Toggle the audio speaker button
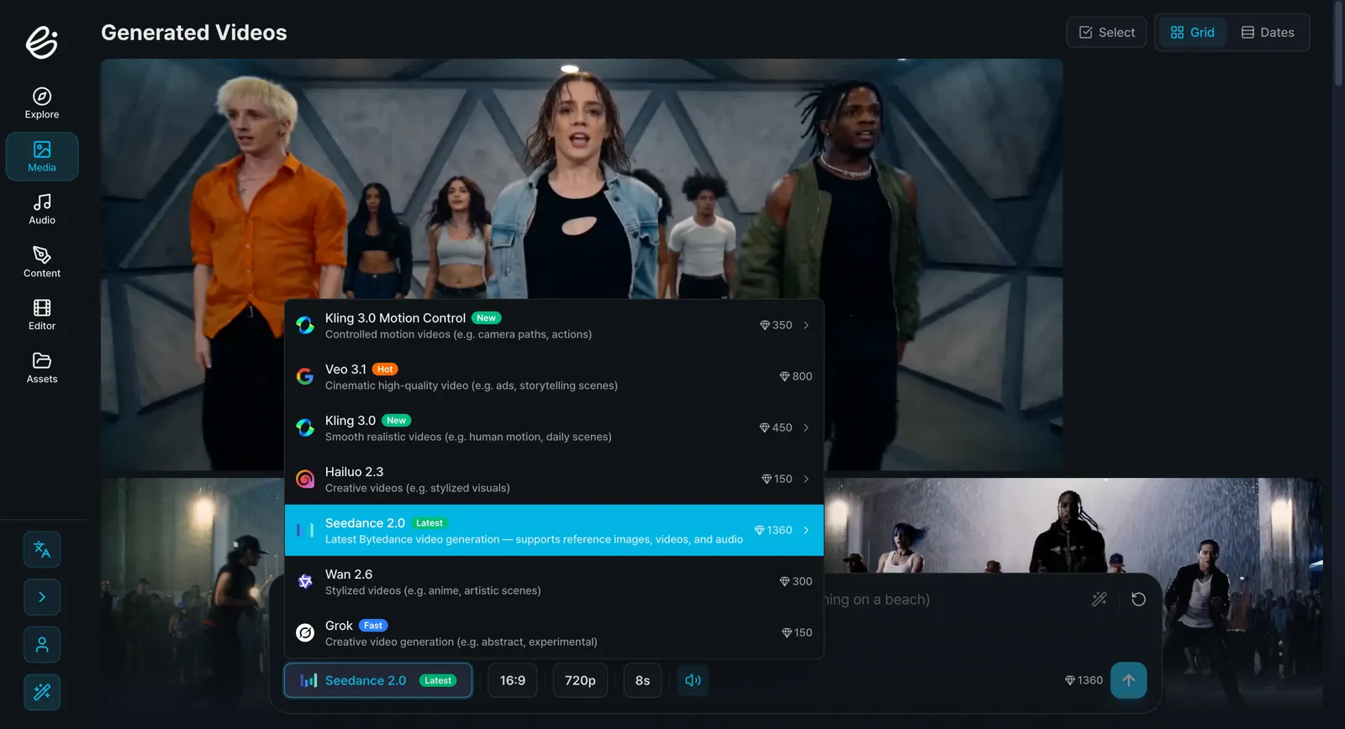Viewport: 1345px width, 729px height. 693,680
